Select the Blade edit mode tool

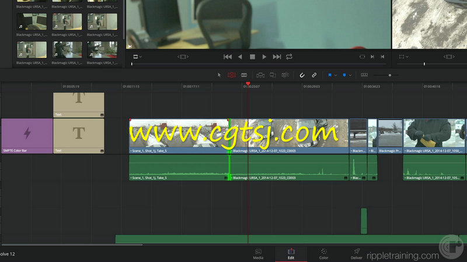244,75
